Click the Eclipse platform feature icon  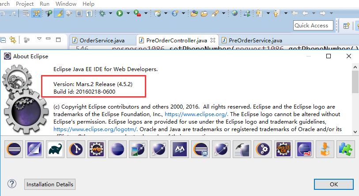[14, 149]
